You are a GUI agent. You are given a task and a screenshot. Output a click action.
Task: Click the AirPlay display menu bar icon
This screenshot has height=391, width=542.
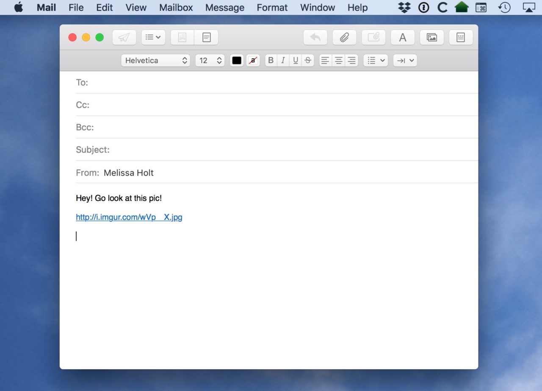coord(529,7)
